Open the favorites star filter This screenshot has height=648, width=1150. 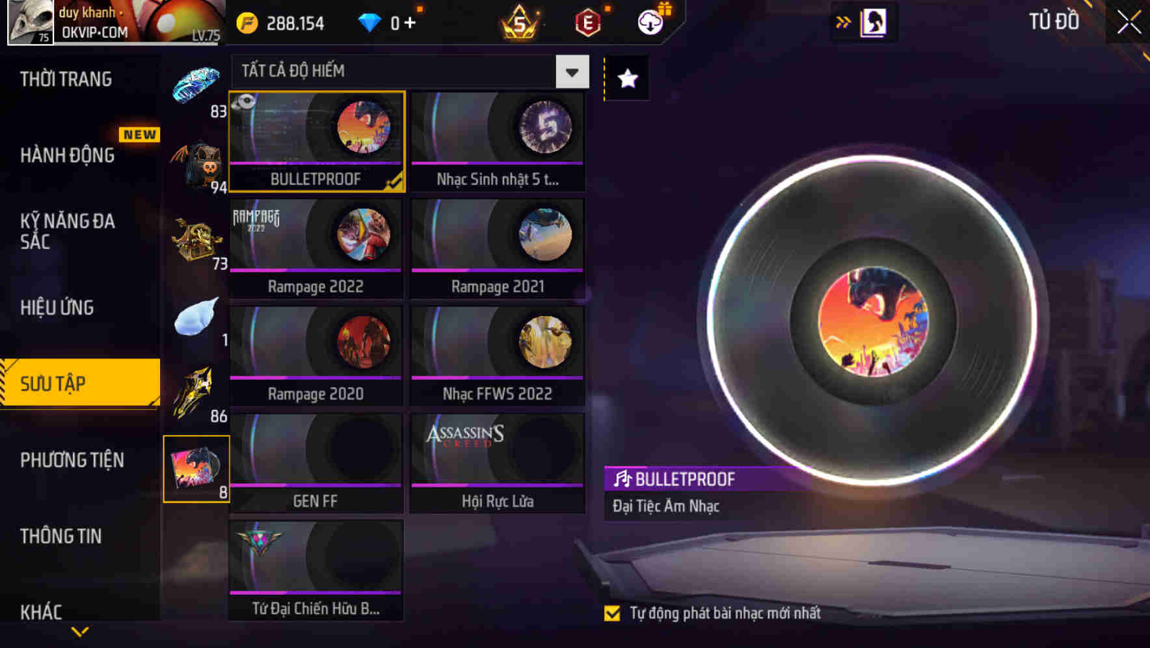(x=627, y=79)
